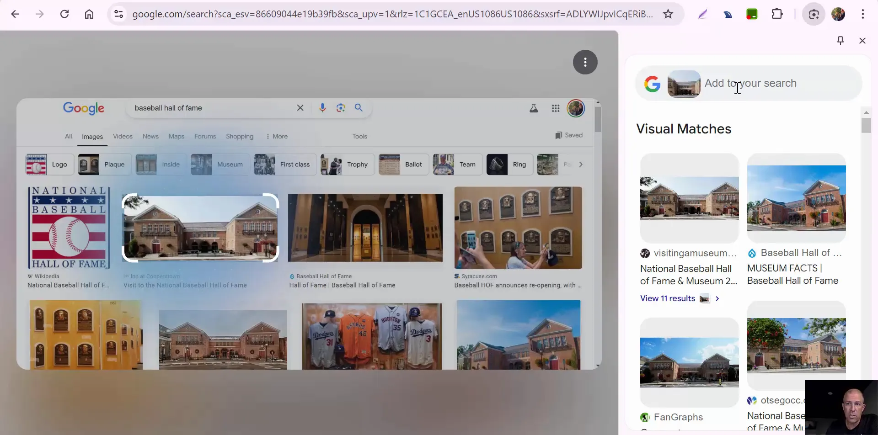Click the Google G logo in side panel
This screenshot has height=435, width=878.
coord(652,84)
